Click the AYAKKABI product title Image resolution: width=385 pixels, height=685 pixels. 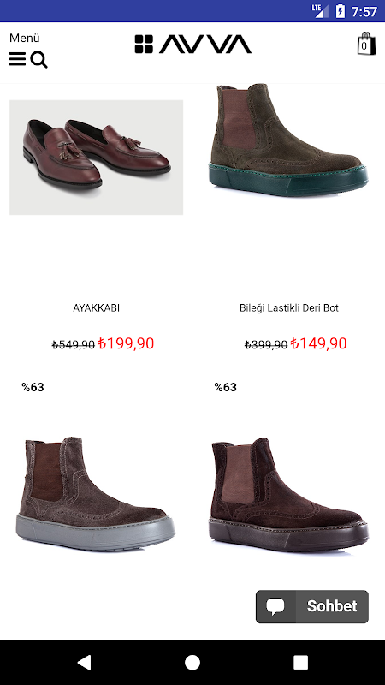[x=96, y=308]
